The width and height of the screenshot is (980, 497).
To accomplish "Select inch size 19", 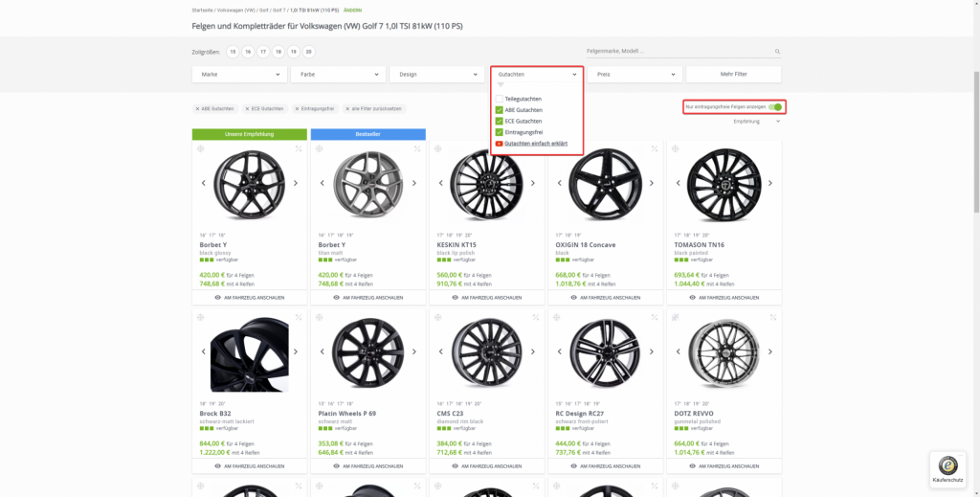I will click(x=294, y=52).
